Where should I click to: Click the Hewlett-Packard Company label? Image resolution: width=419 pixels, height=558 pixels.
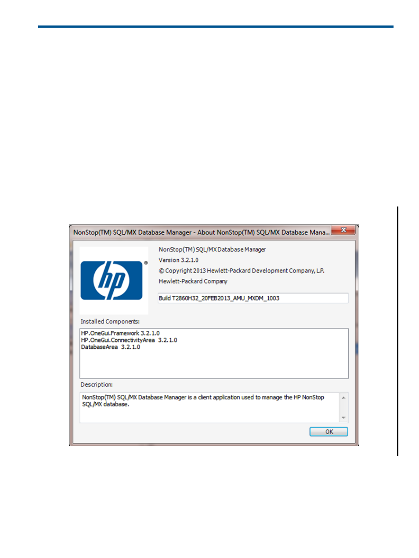pos(193,282)
